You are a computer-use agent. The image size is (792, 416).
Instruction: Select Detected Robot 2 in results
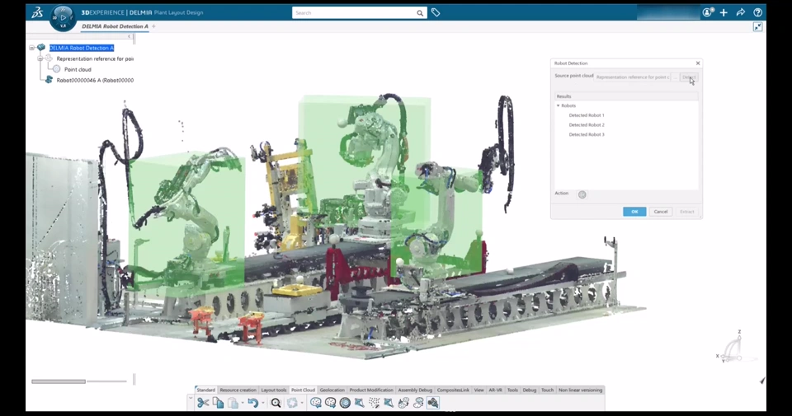click(x=587, y=125)
